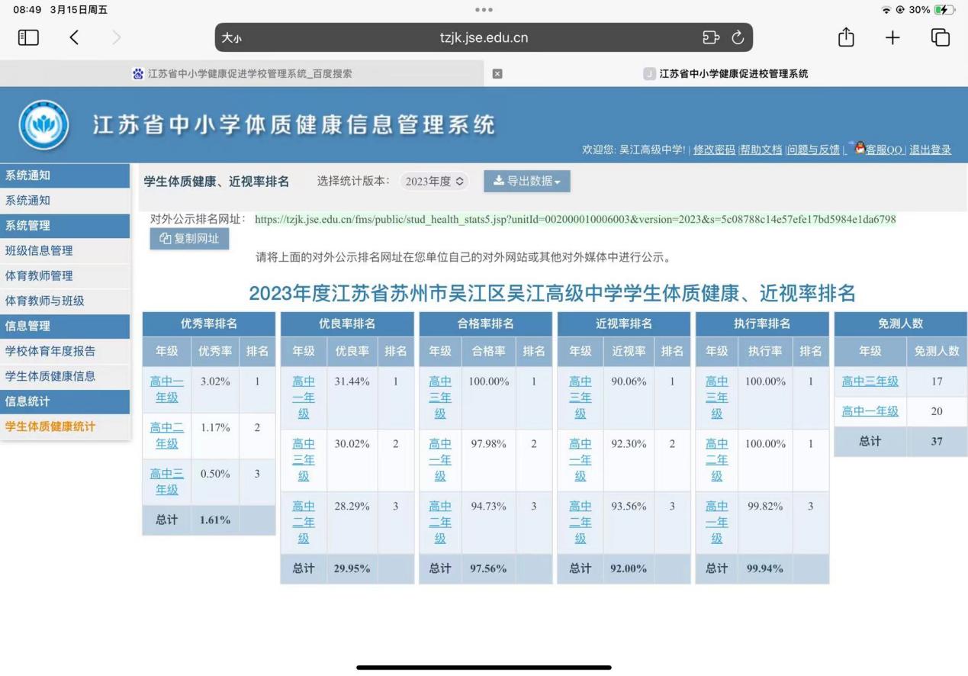Collapse the 系统管理 sidebar section header
The width and height of the screenshot is (968, 676).
click(65, 226)
